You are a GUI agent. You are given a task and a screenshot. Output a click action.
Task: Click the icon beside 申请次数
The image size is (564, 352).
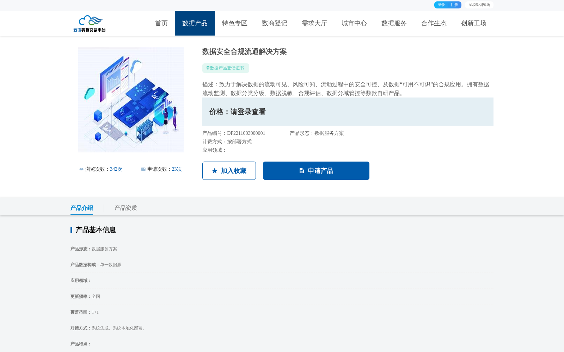coord(143,169)
